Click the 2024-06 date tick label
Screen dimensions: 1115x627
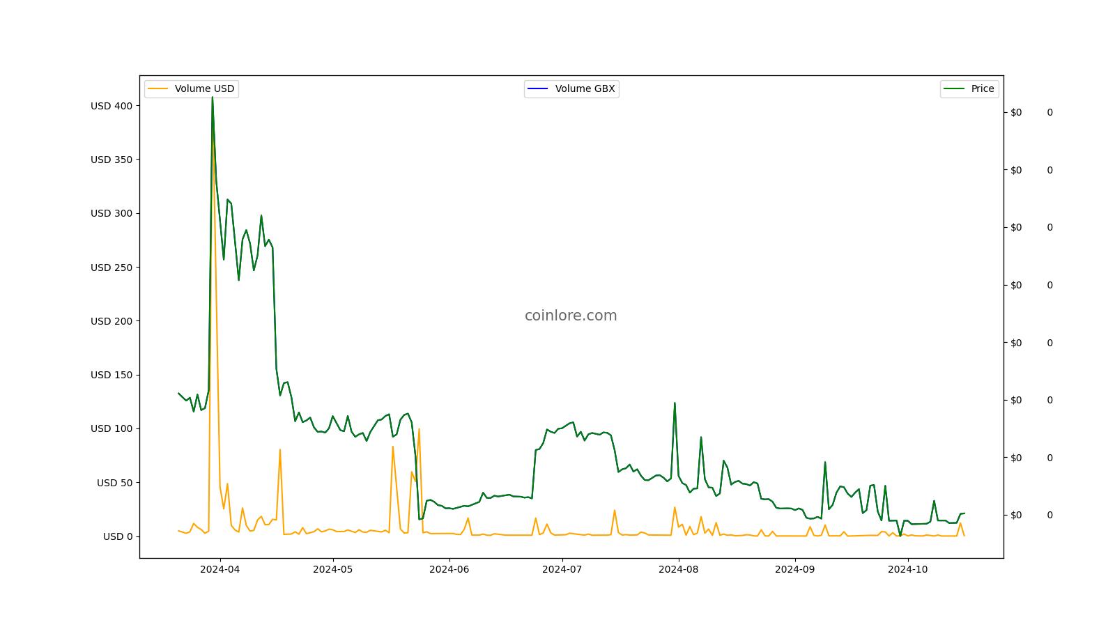pos(449,569)
